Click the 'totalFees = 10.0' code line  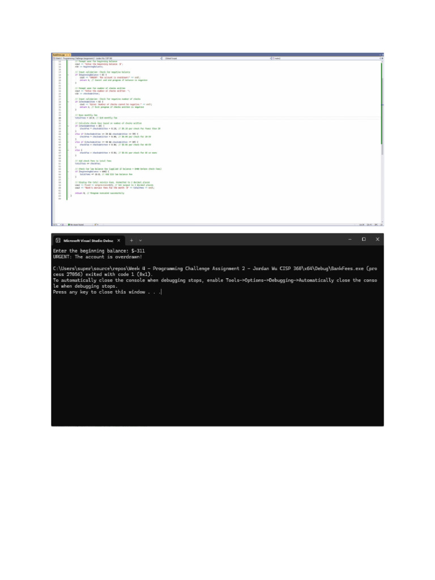coord(96,118)
